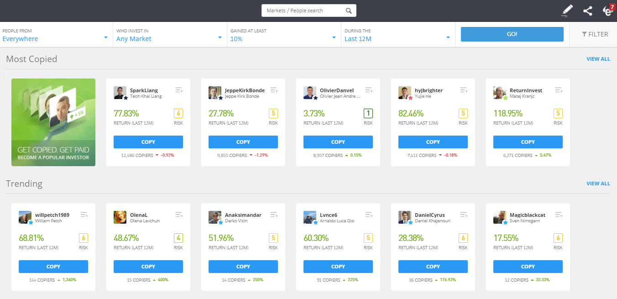
Task: Open the FILTER funnel option
Action: [595, 34]
